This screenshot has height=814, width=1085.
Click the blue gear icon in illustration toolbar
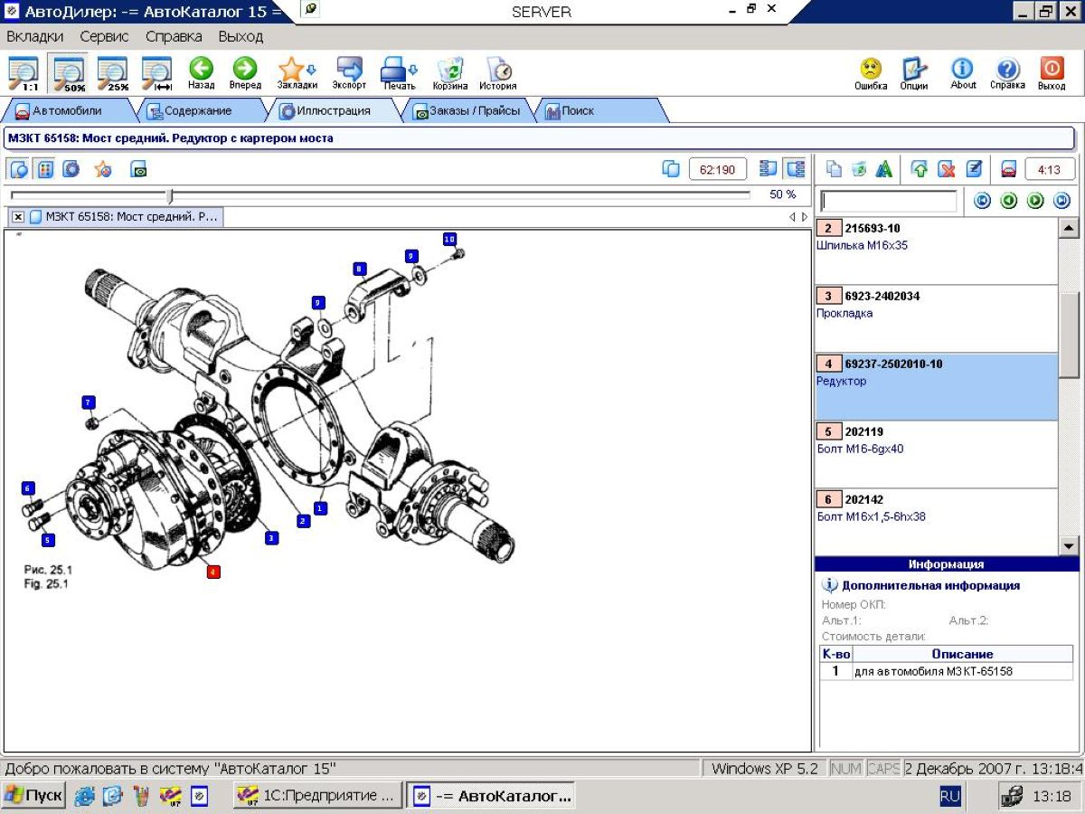click(x=71, y=169)
